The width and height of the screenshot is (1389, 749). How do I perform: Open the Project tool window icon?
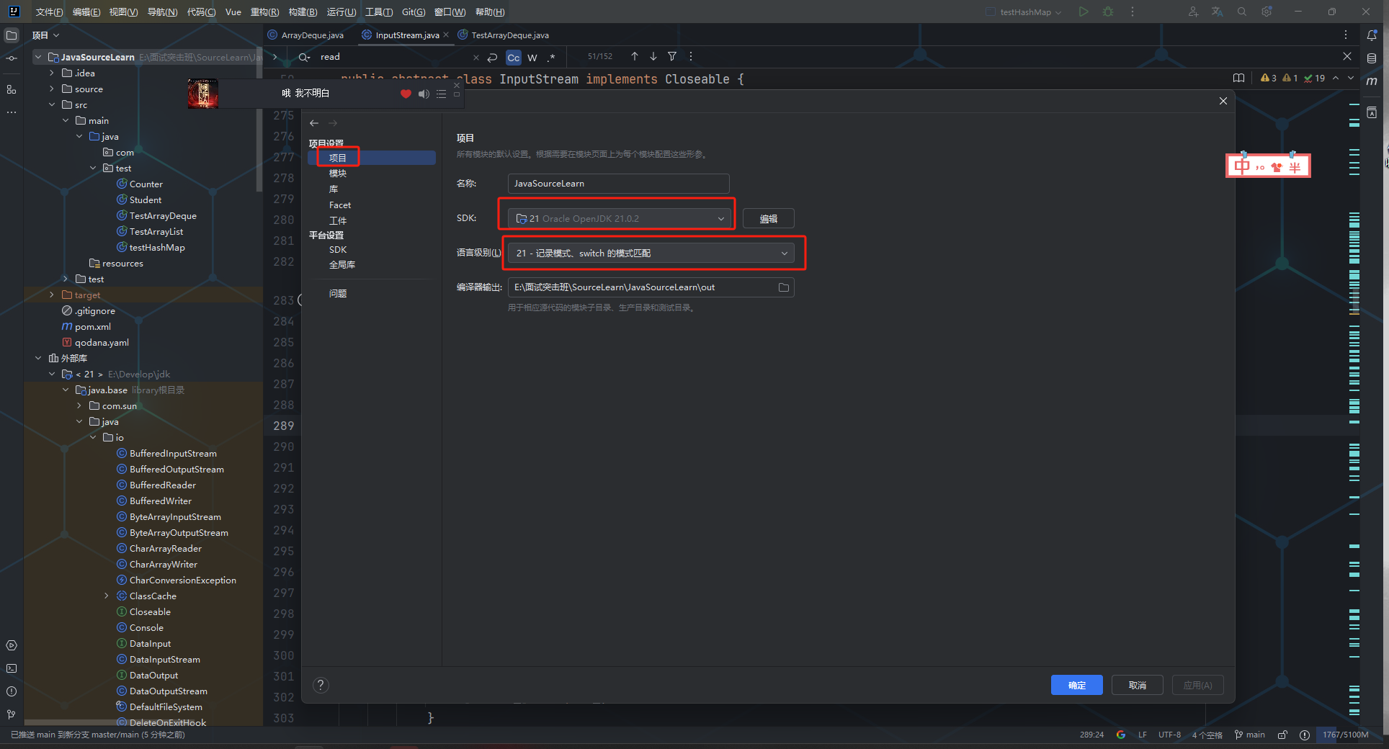(12, 35)
